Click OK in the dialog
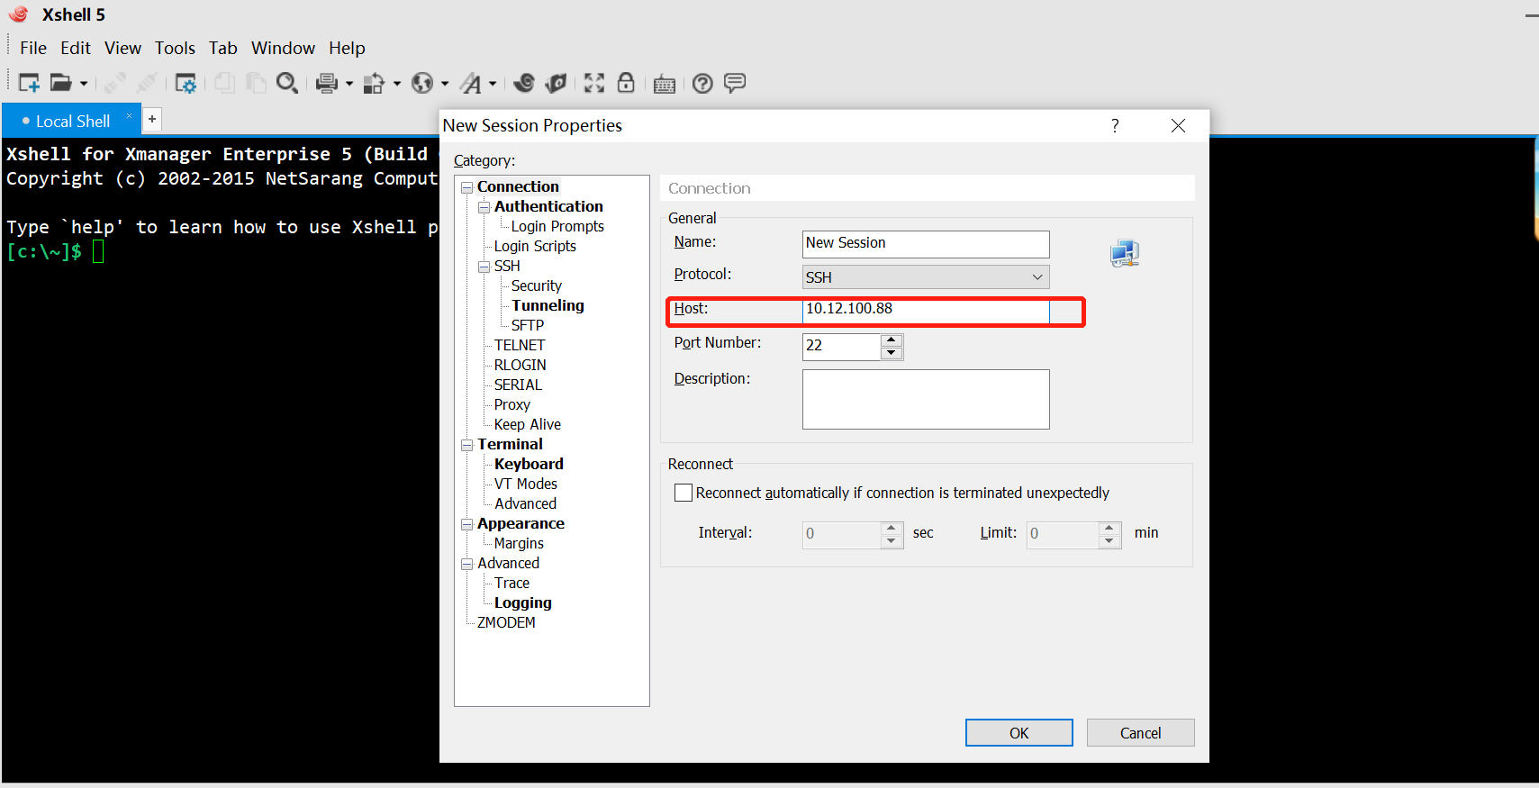 pos(1018,732)
